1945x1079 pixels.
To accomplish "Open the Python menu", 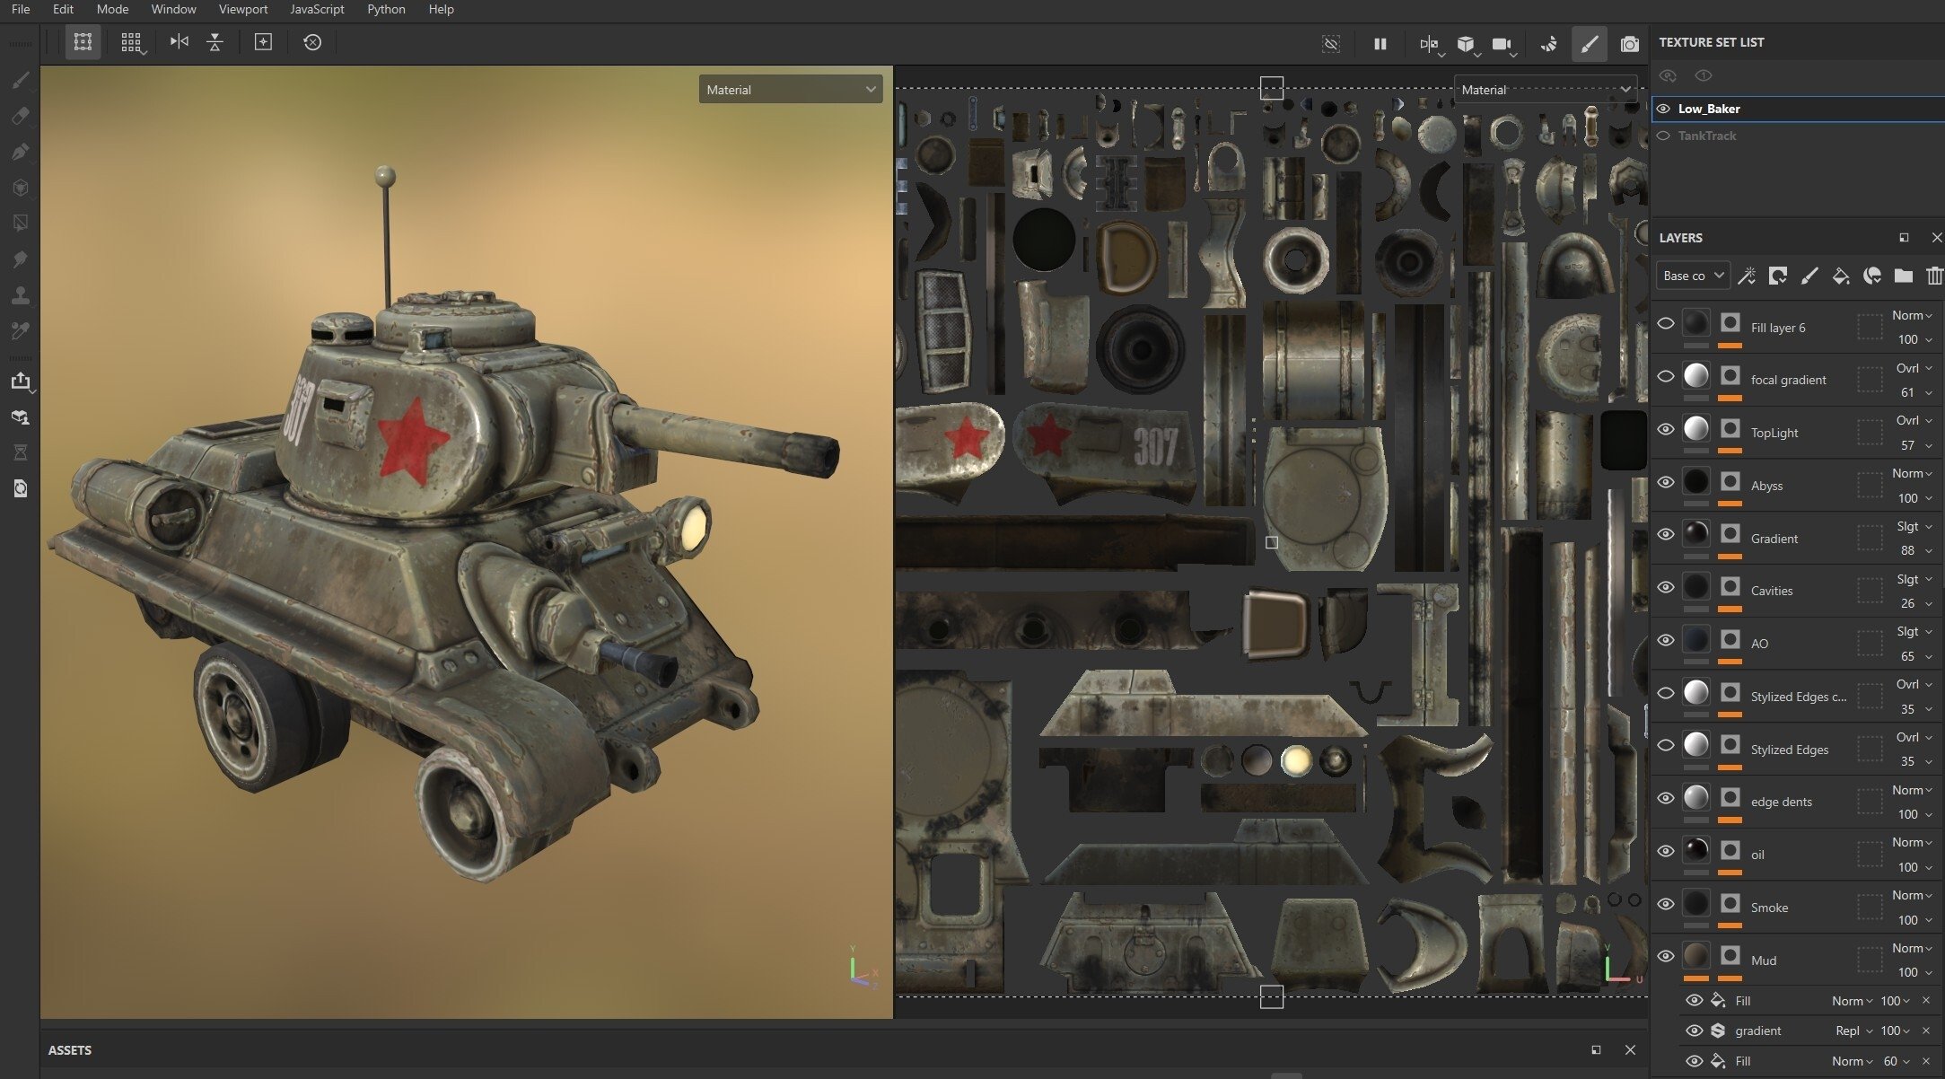I will [386, 9].
